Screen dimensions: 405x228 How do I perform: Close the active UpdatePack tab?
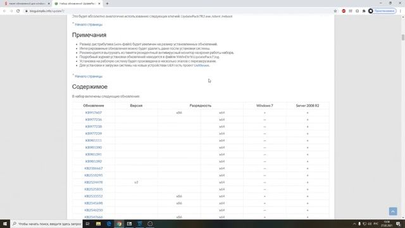click(x=99, y=4)
